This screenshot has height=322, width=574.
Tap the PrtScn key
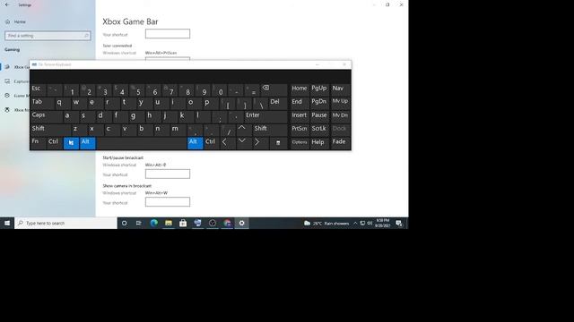[x=300, y=130]
